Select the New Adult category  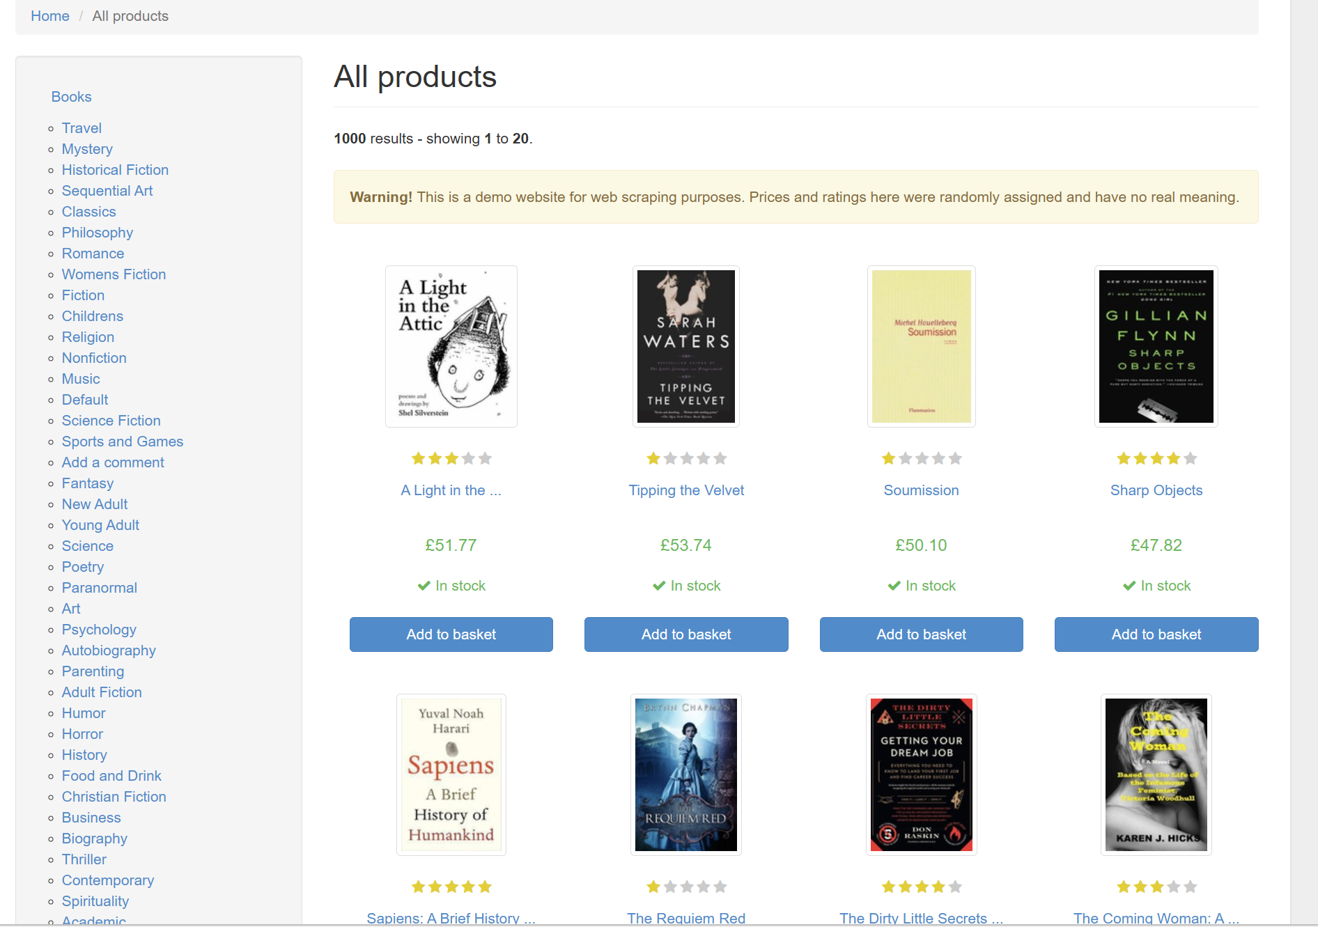pyautogui.click(x=95, y=504)
